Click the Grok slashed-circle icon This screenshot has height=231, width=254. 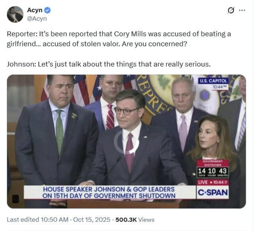(230, 11)
